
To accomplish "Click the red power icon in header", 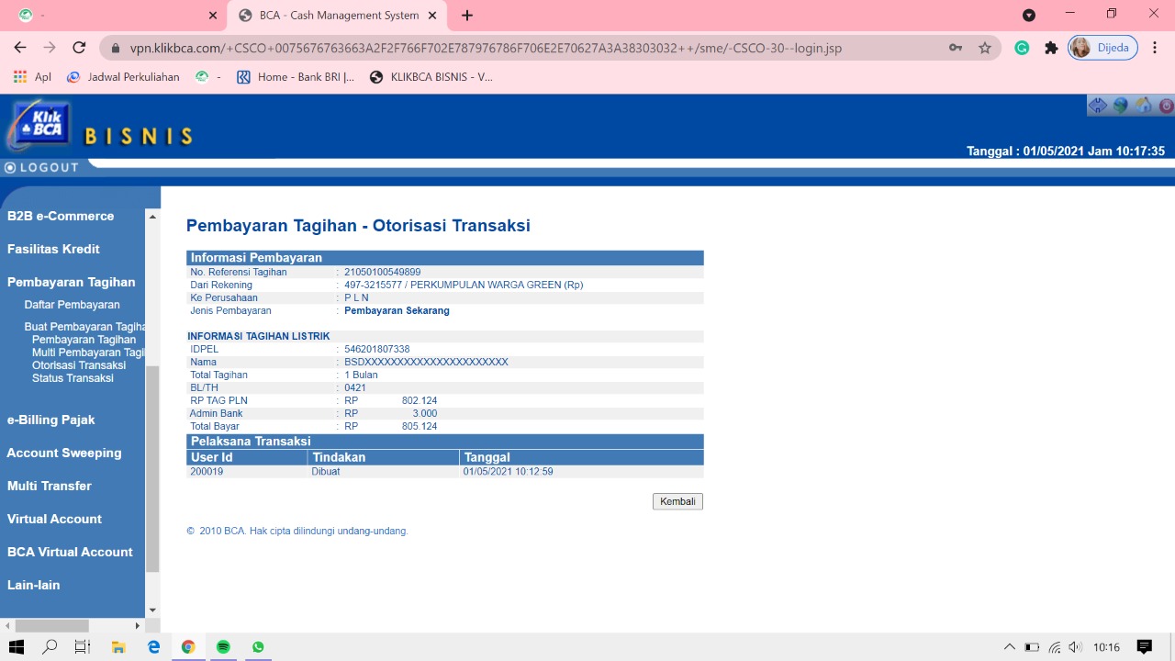I will coord(1166,106).
